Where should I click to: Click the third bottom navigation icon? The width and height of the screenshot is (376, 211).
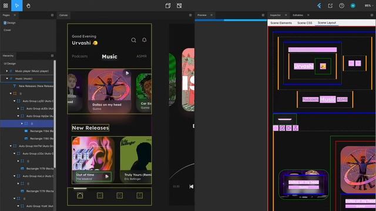[120, 195]
